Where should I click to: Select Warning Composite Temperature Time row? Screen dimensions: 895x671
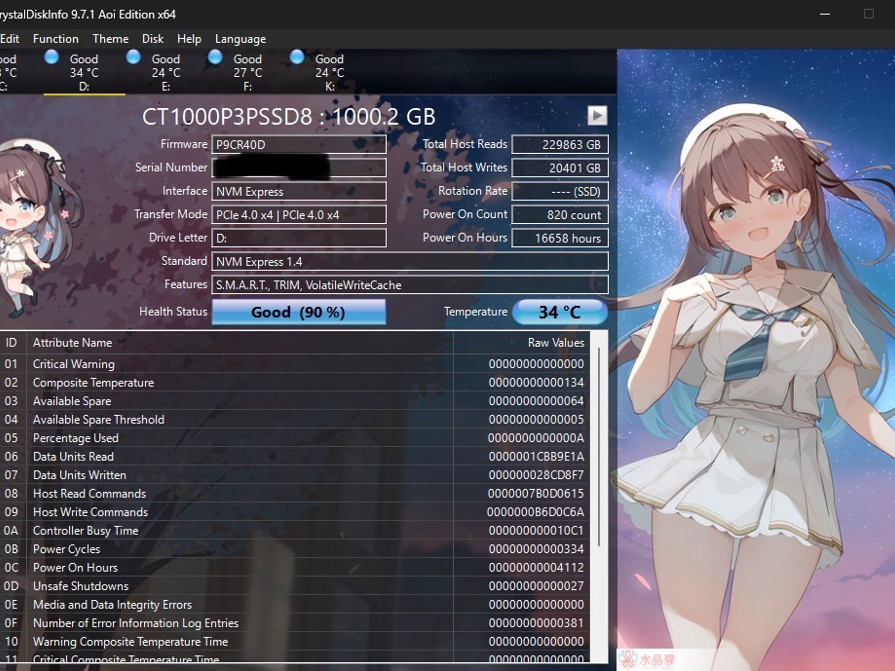point(295,641)
